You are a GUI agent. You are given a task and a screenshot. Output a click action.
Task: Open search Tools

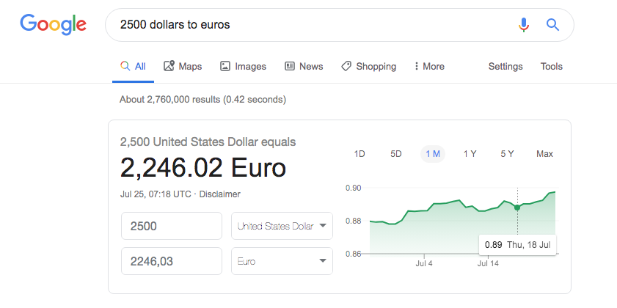551,67
